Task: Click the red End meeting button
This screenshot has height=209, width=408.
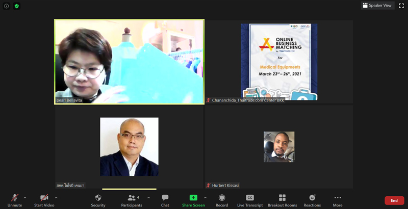Action: [x=394, y=200]
